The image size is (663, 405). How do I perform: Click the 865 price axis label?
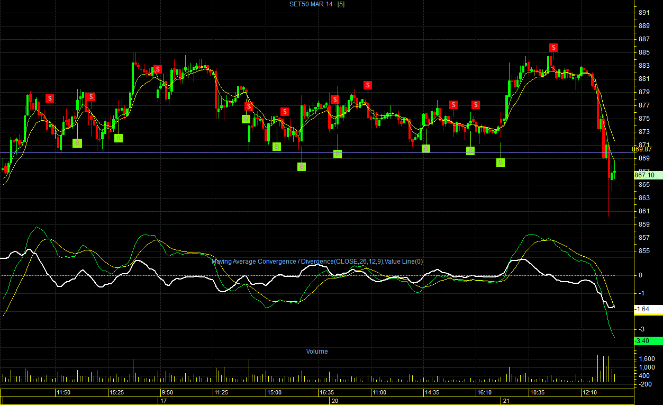point(644,185)
